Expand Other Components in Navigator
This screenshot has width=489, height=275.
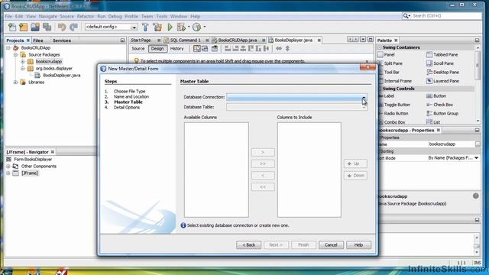8,167
